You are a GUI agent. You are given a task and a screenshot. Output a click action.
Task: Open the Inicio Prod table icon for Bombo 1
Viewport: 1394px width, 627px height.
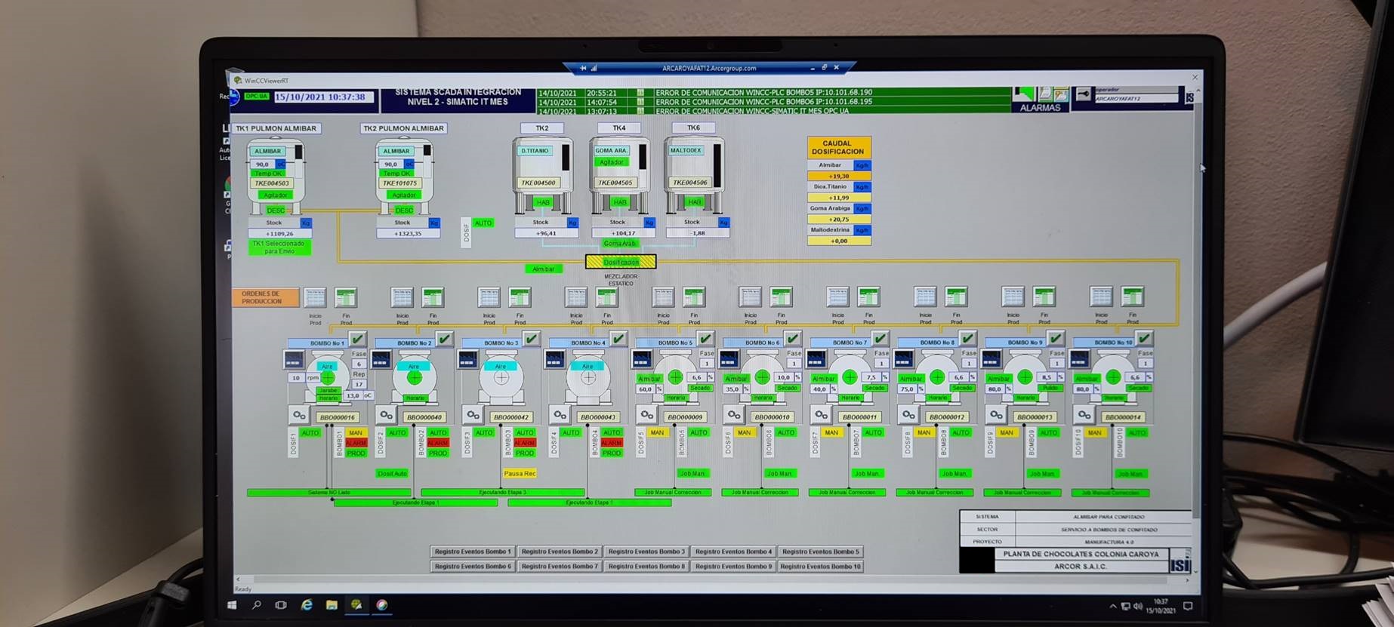(315, 297)
